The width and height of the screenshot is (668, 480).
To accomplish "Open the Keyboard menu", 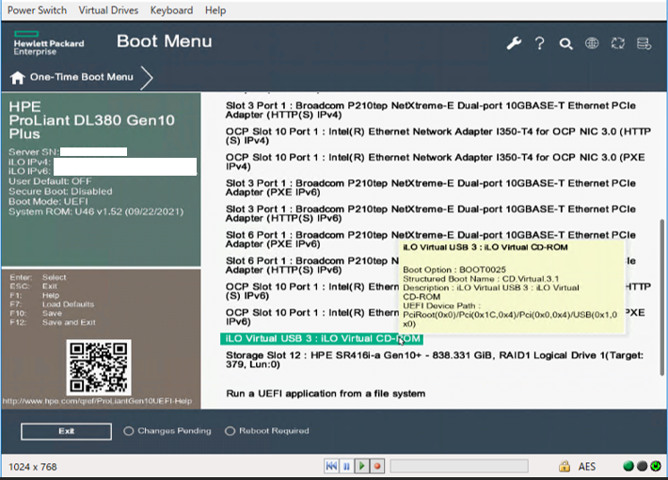I will tap(171, 10).
